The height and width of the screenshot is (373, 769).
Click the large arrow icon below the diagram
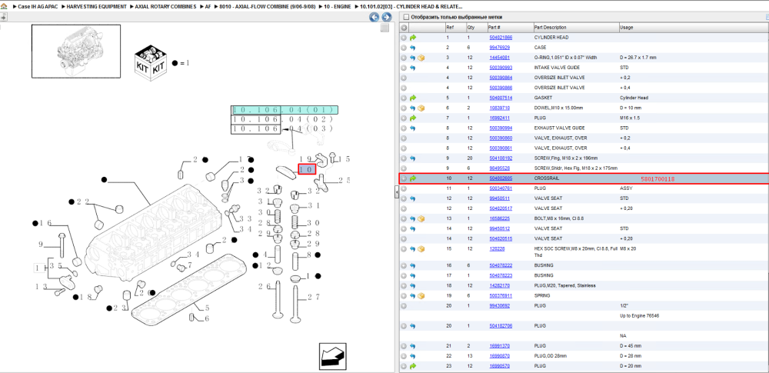click(332, 356)
